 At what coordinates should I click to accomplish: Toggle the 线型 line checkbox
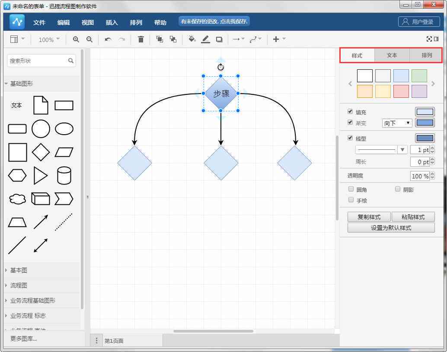coord(350,138)
